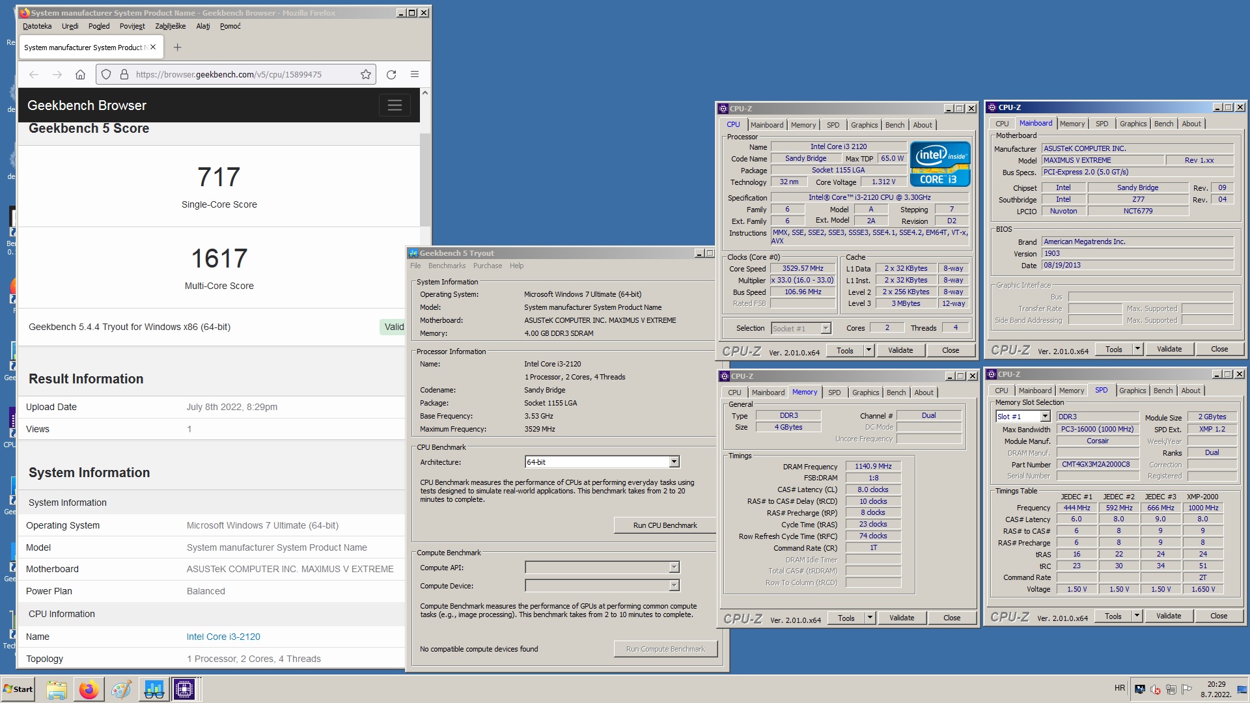
Task: Select 'MAXIMUS V EXTREME' model field
Action: (x=1102, y=160)
